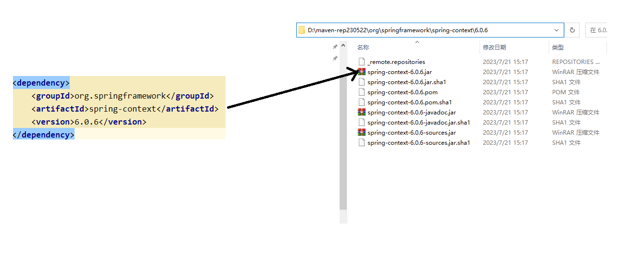Click the folder icon in the address bar
This screenshot has width=620, height=265.
click(x=302, y=30)
